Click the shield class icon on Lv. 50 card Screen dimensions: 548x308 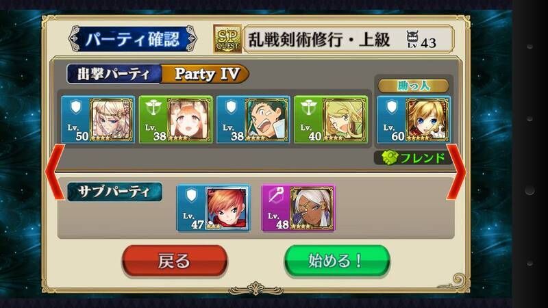point(76,107)
